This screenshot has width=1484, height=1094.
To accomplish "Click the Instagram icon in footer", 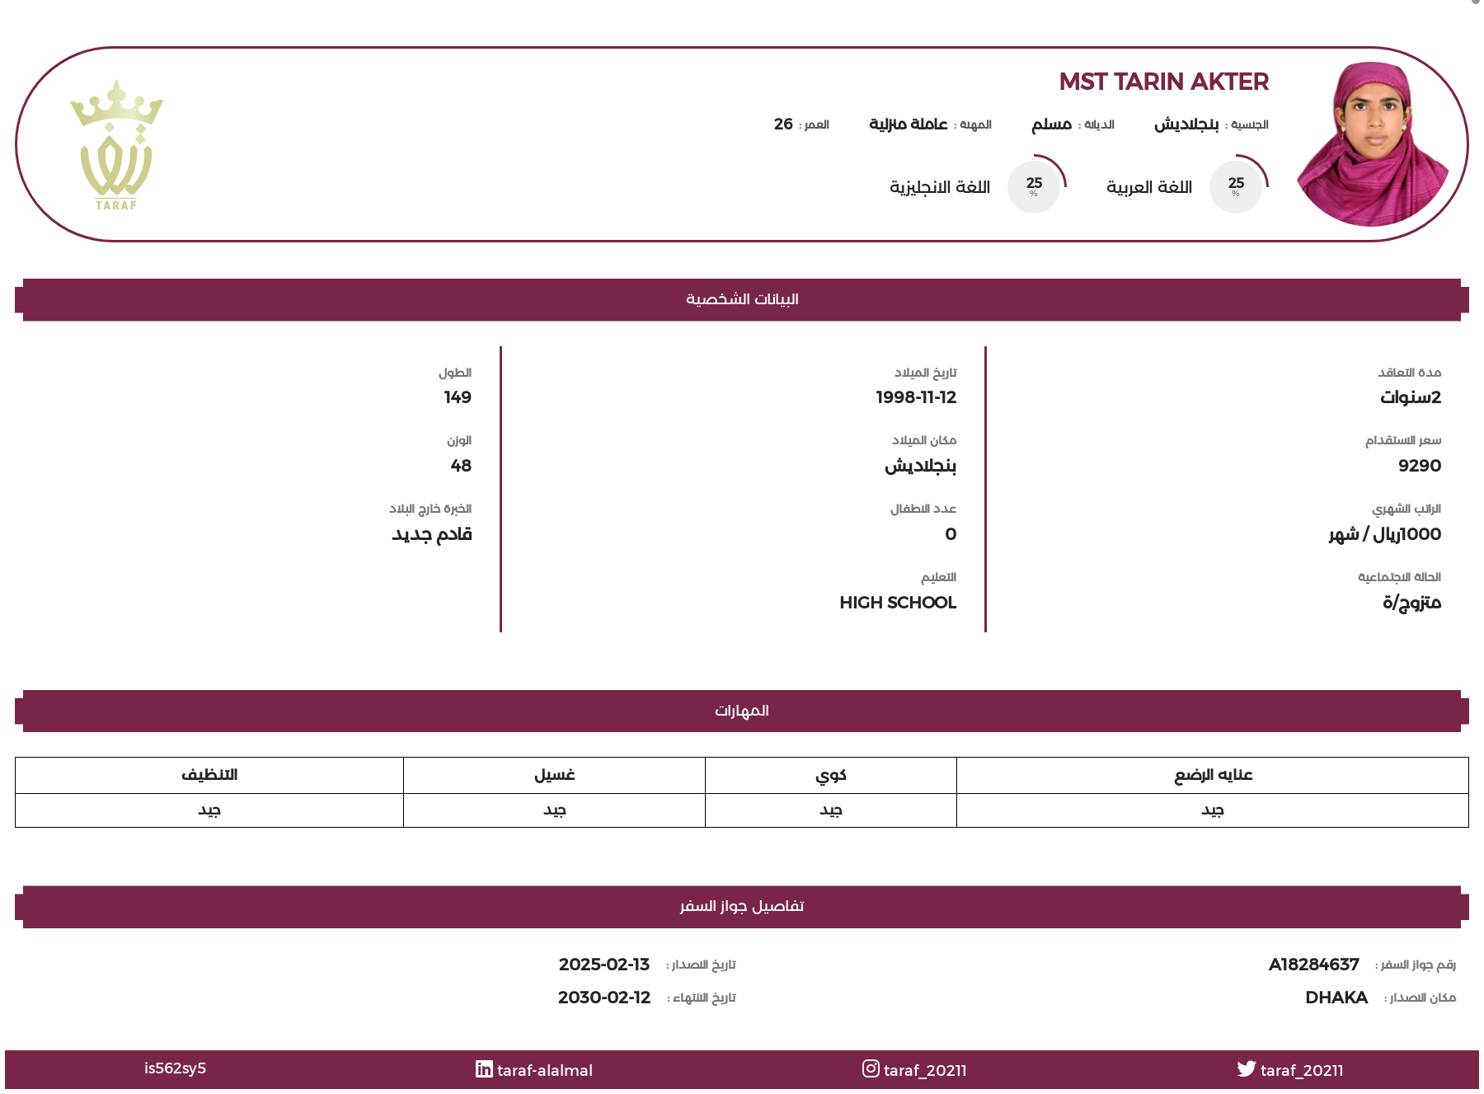I will (871, 1068).
